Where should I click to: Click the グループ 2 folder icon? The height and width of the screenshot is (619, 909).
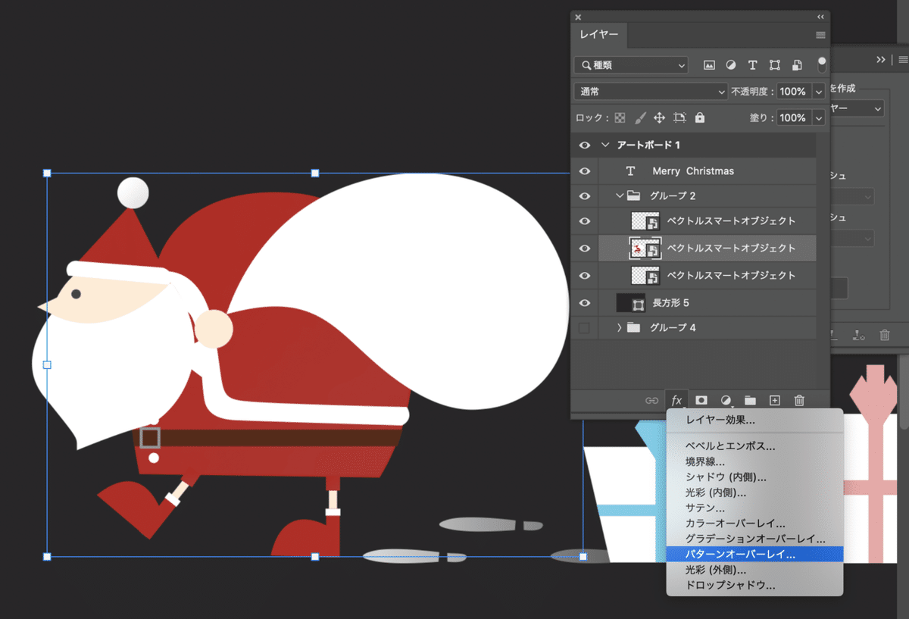pyautogui.click(x=633, y=195)
